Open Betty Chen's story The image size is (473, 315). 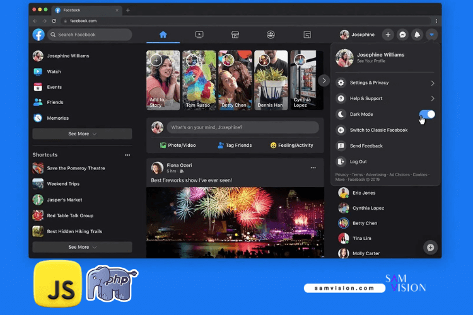[235, 80]
